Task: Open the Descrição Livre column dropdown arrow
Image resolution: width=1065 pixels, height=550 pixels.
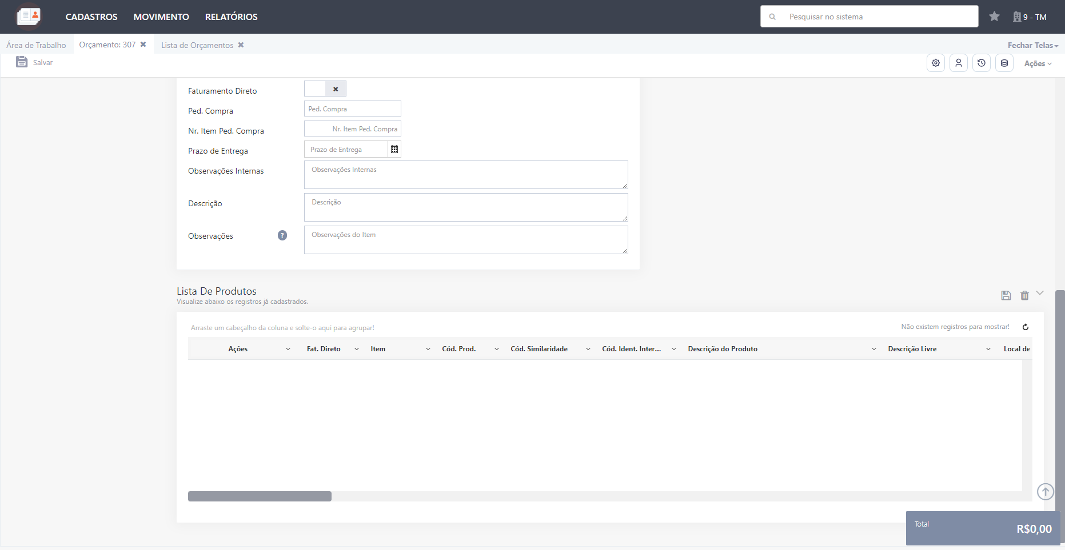Action: tap(988, 349)
